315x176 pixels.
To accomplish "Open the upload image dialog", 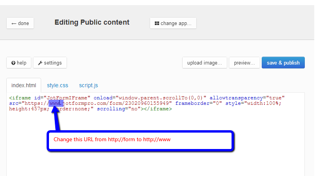I will point(204,63).
